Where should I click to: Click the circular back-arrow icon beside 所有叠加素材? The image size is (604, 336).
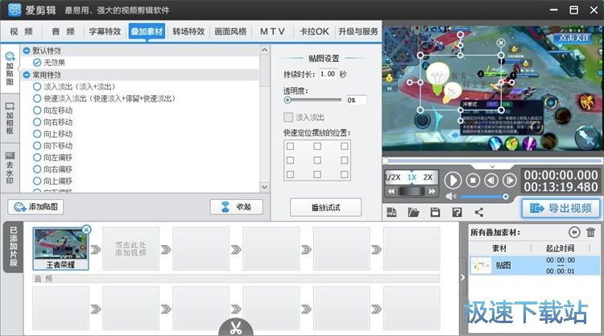(x=574, y=232)
